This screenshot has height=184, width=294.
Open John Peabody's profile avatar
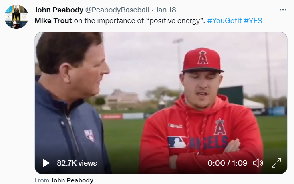(16, 17)
